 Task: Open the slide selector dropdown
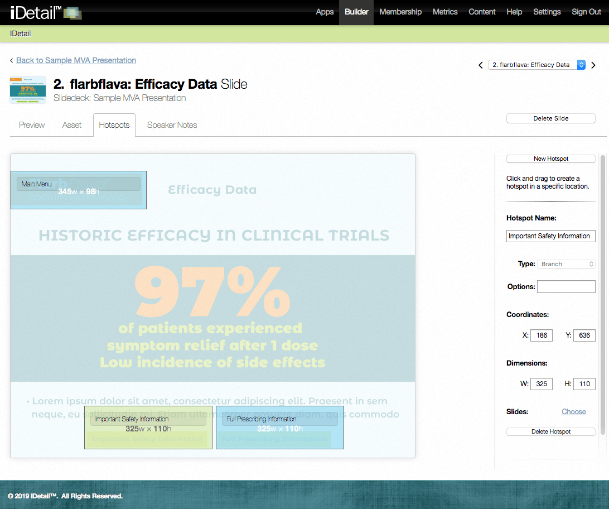tap(537, 65)
